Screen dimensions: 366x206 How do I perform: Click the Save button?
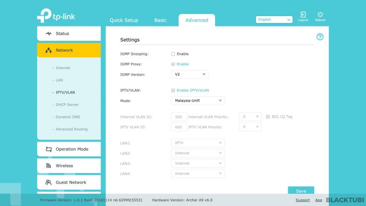(301, 191)
